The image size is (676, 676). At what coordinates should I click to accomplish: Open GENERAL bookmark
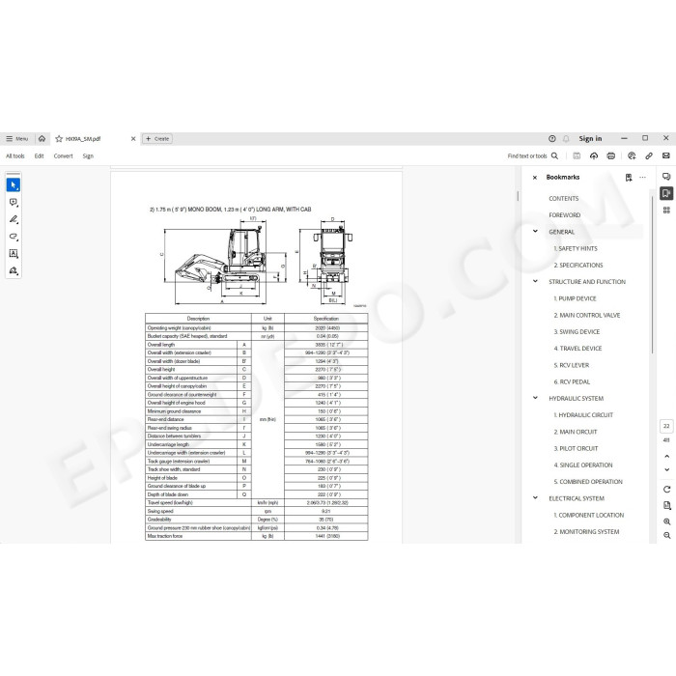[561, 232]
